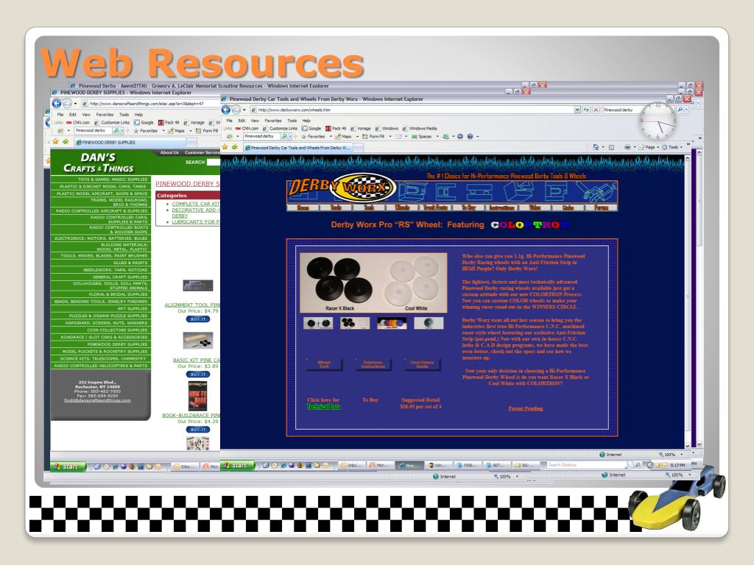Click toolbar search magnifier in Dan's Crafts window
This screenshot has width=754, height=565.
coord(116,130)
